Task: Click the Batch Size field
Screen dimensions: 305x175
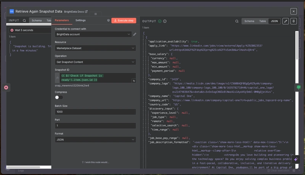Action: coord(95,112)
